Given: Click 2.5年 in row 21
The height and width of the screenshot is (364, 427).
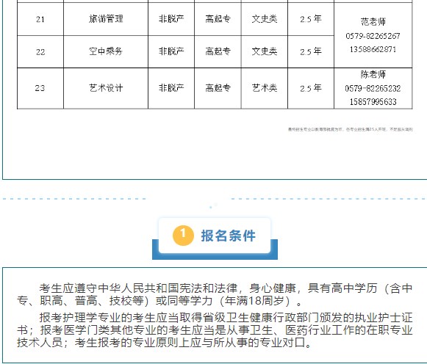Looking at the screenshot, I should [311, 19].
